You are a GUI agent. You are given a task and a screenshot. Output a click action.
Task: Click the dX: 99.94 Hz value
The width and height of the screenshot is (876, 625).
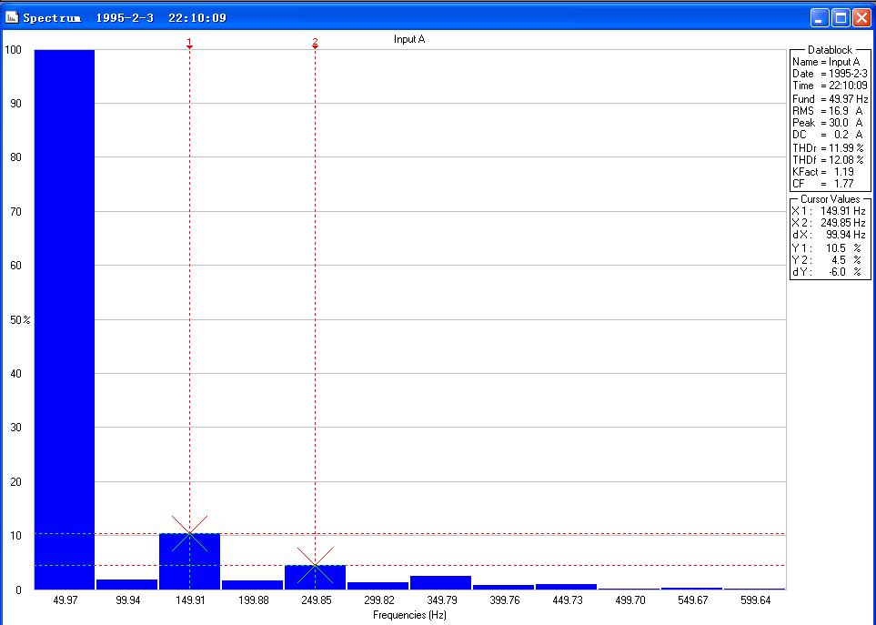click(x=829, y=235)
